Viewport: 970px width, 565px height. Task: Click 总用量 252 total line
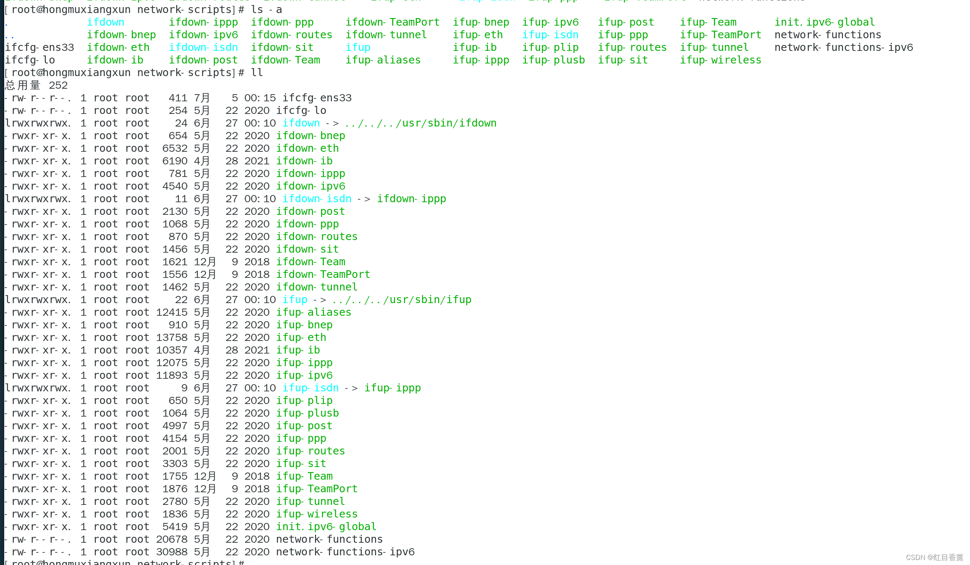click(x=36, y=85)
